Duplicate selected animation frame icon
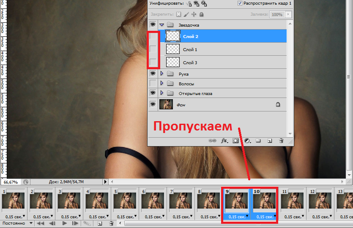This screenshot has width=353, height=228. [100, 223]
